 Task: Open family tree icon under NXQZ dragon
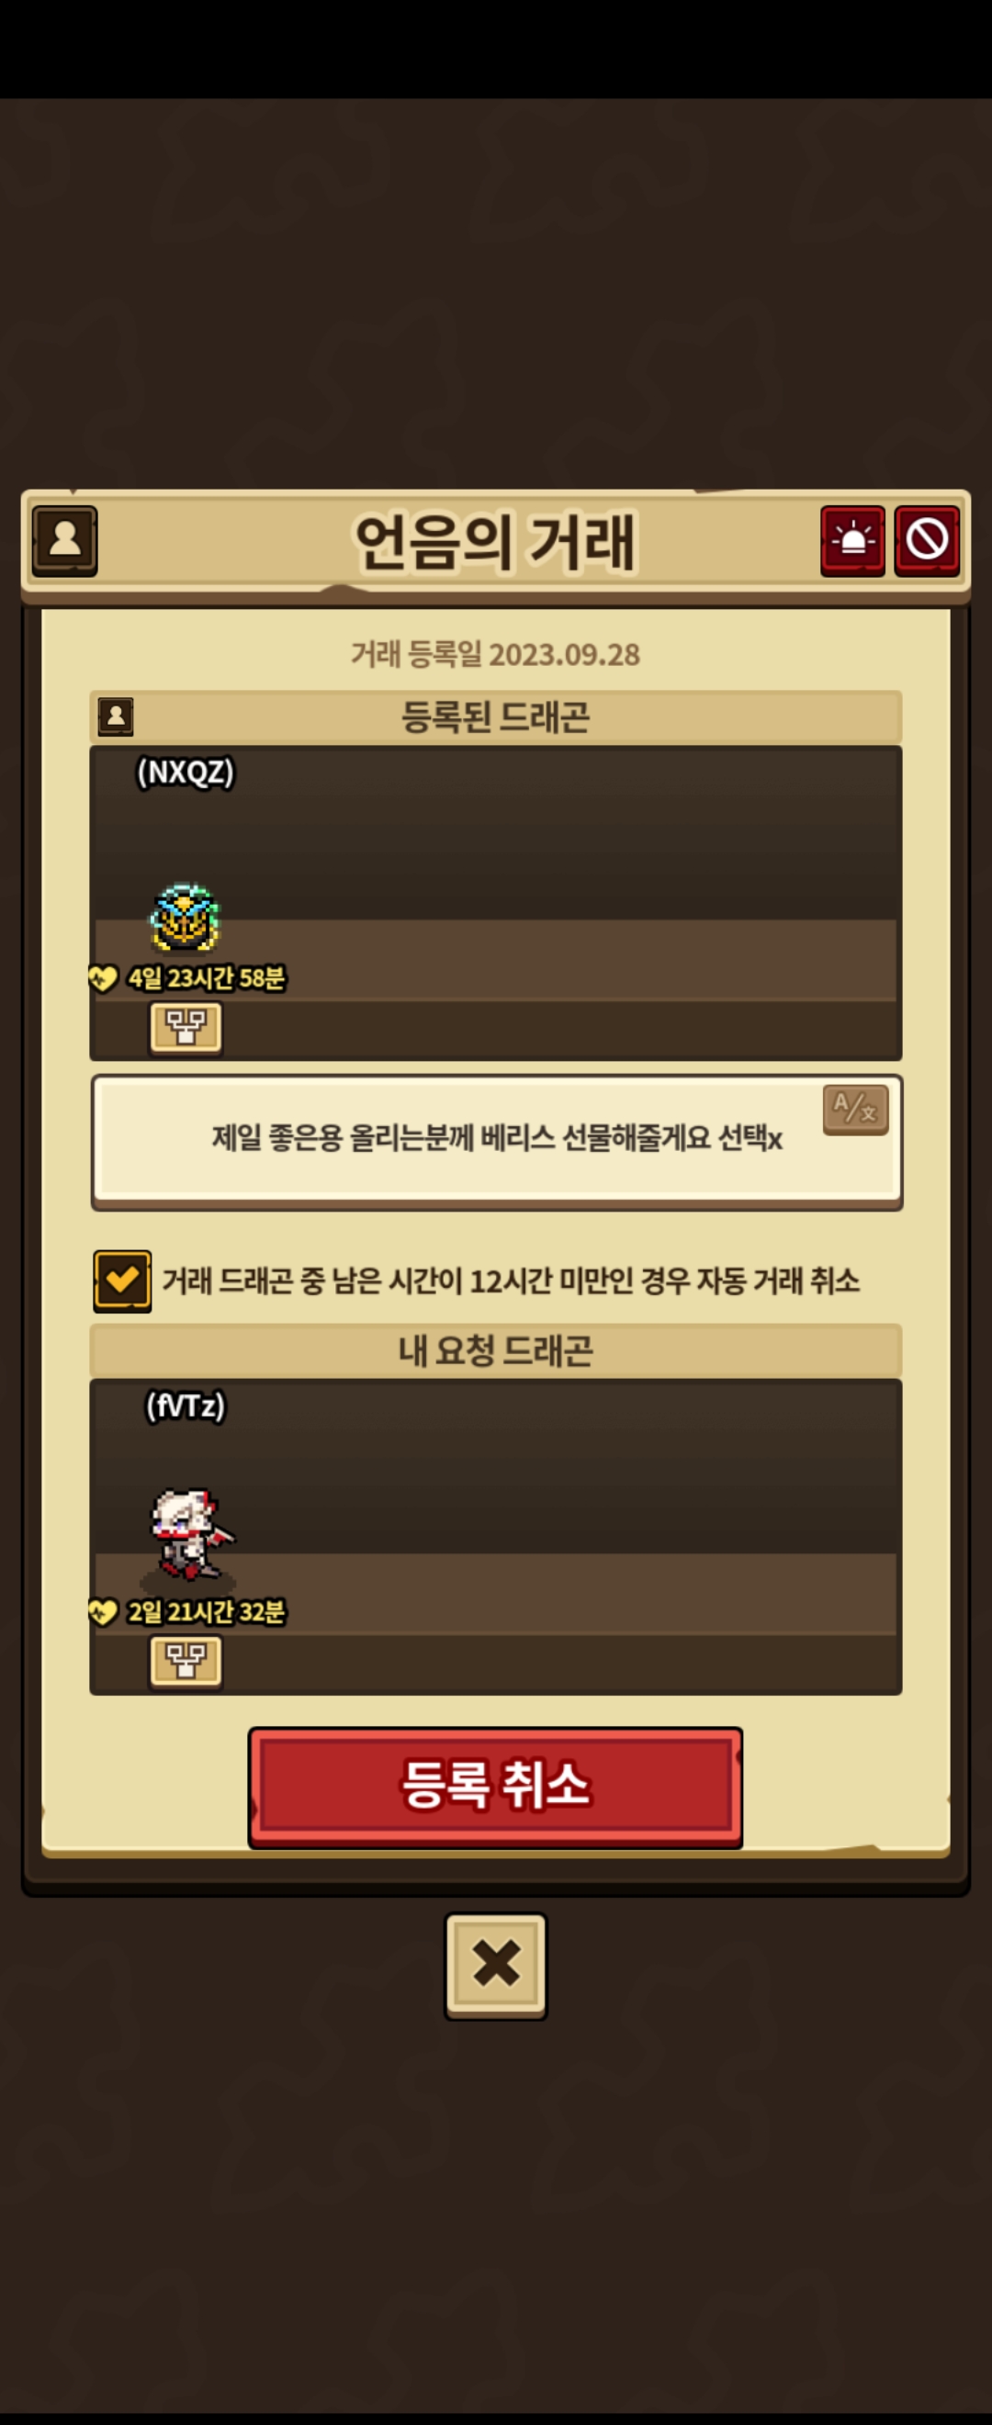click(186, 1027)
